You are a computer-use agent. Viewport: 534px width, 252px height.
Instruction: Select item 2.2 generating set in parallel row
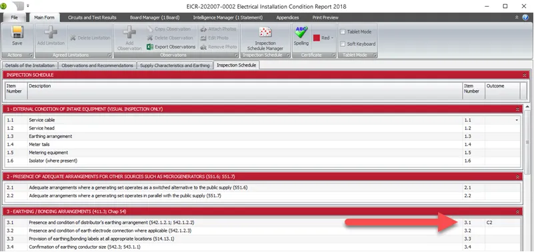(x=262, y=196)
